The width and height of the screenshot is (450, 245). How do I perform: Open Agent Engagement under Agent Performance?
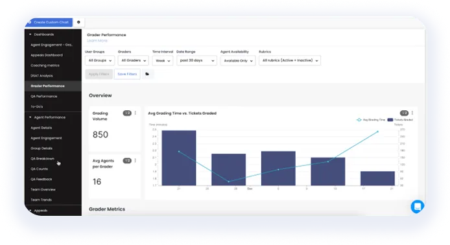tap(46, 138)
